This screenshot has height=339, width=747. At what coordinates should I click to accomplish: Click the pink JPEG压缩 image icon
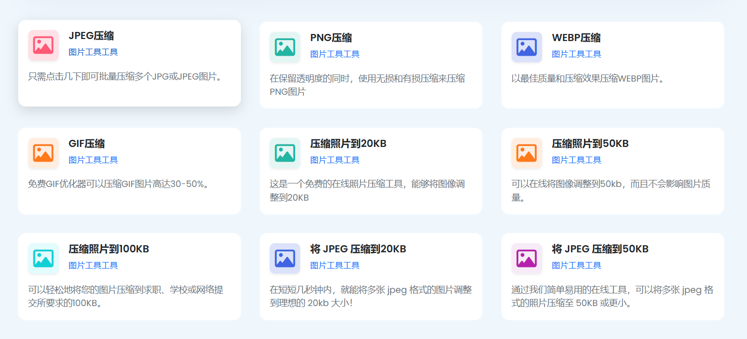click(x=43, y=45)
